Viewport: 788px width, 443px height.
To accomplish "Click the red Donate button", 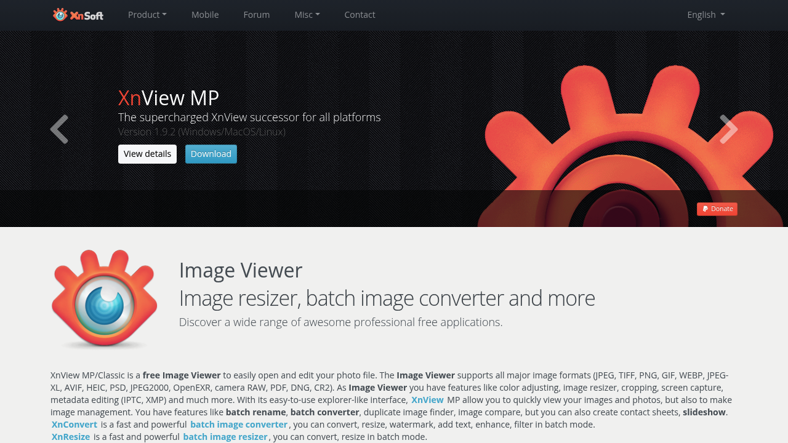I will click(717, 209).
